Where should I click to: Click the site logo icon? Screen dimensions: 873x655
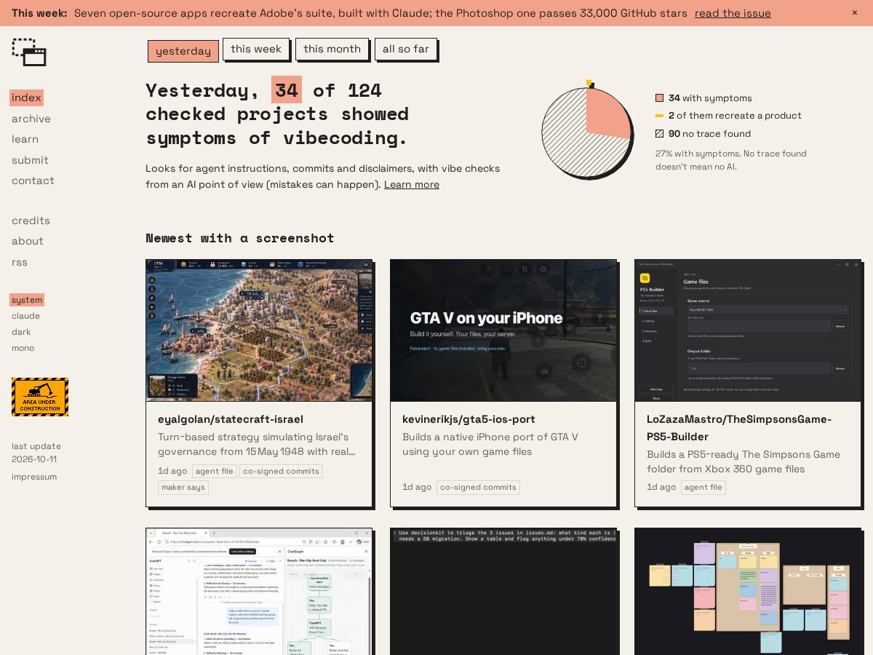(29, 52)
